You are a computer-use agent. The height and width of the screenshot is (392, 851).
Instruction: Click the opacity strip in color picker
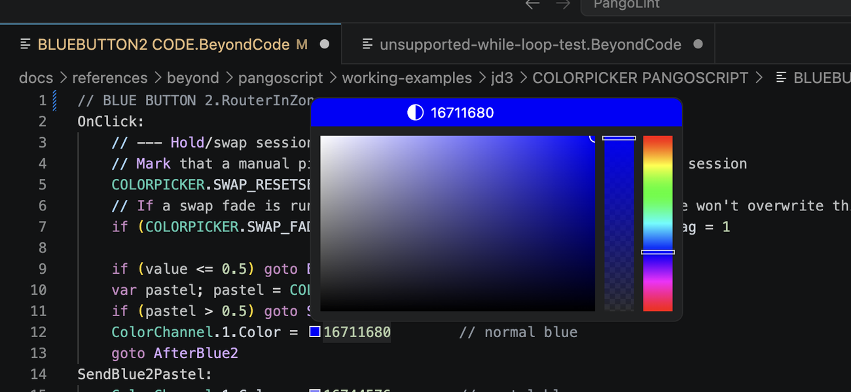619,223
